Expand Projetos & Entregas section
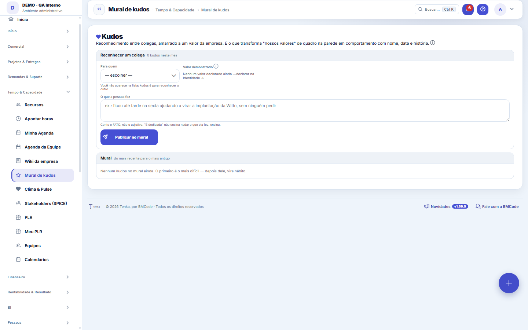 [x=38, y=62]
